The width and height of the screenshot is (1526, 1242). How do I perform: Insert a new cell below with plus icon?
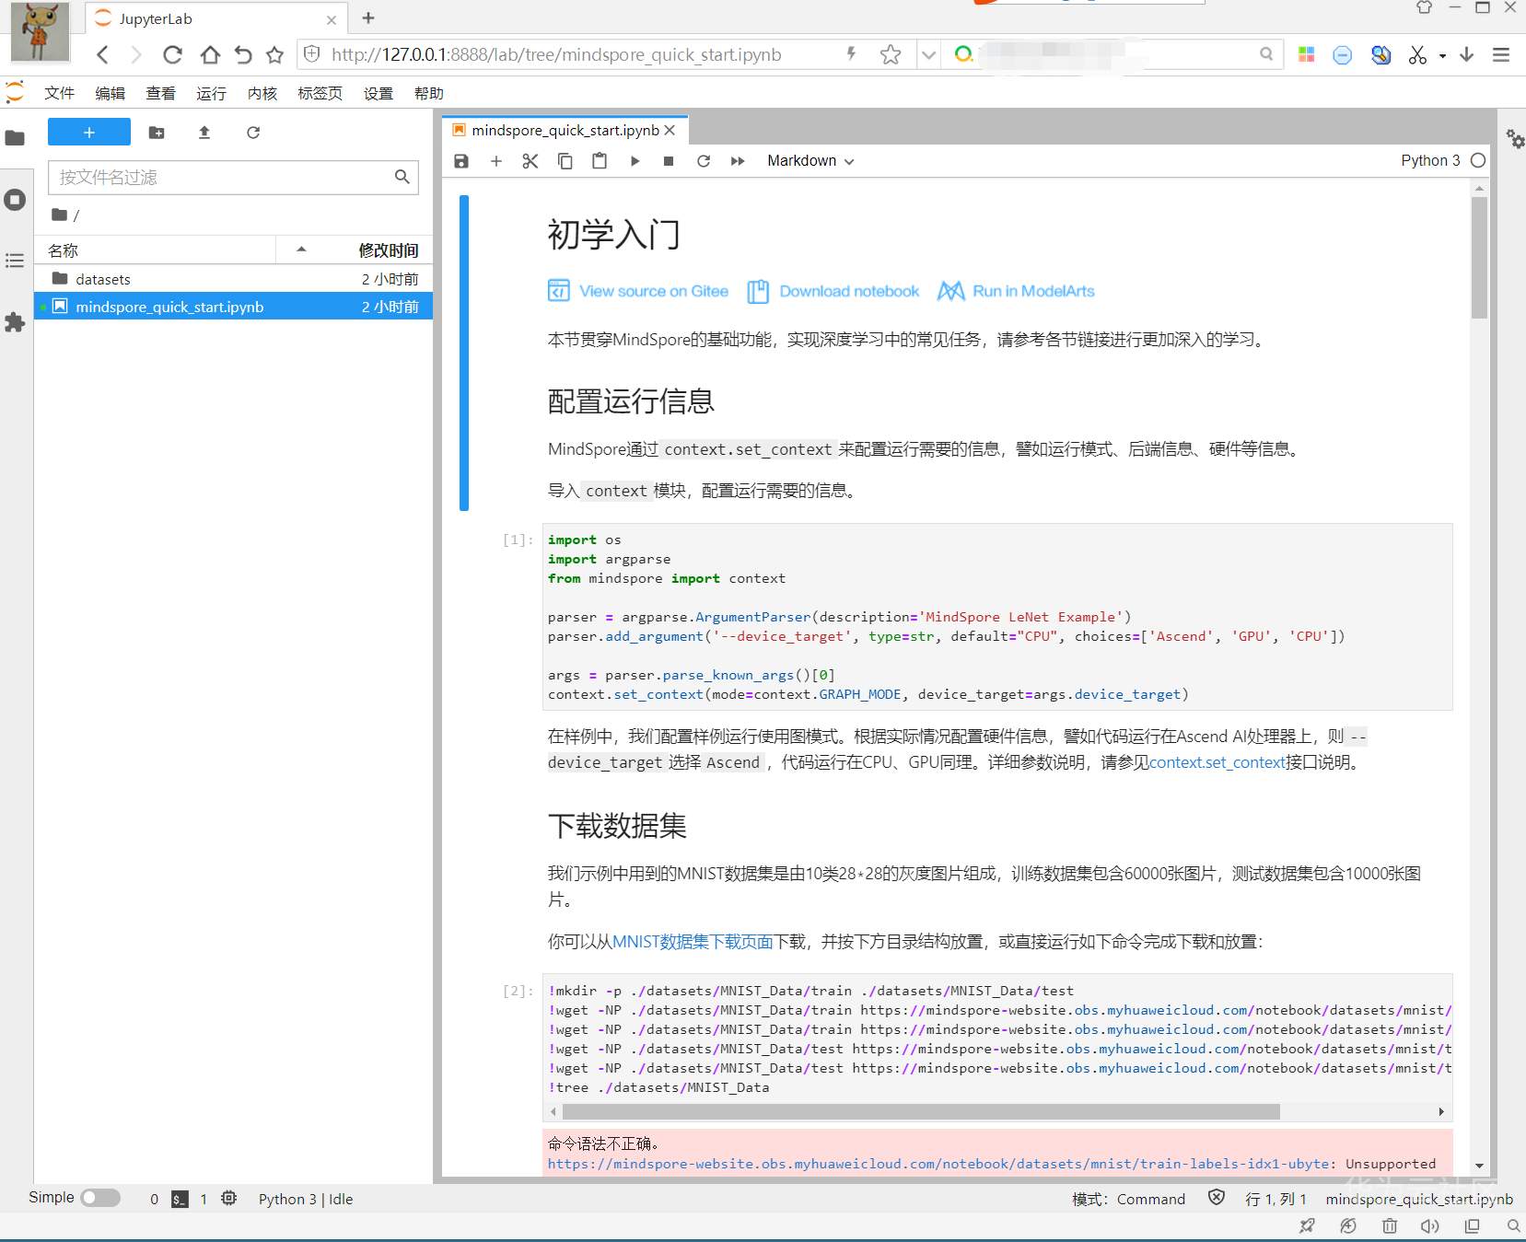pyautogui.click(x=495, y=161)
